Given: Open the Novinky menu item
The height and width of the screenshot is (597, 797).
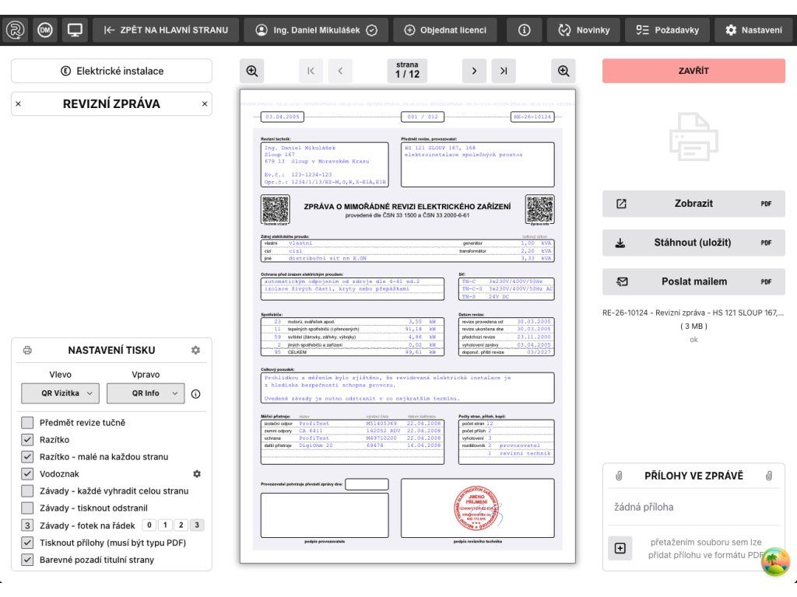Looking at the screenshot, I should coord(584,30).
